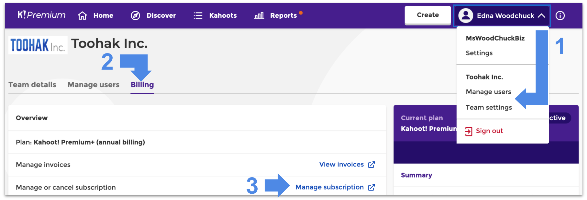This screenshot has height=200, width=587.
Task: Open the Kahoots navigation item
Action: pos(223,16)
